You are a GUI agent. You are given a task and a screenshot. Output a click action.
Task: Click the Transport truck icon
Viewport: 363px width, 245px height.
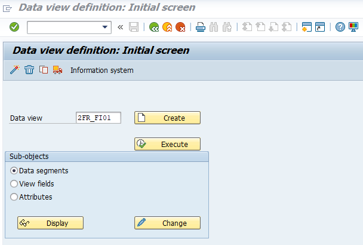[58, 70]
